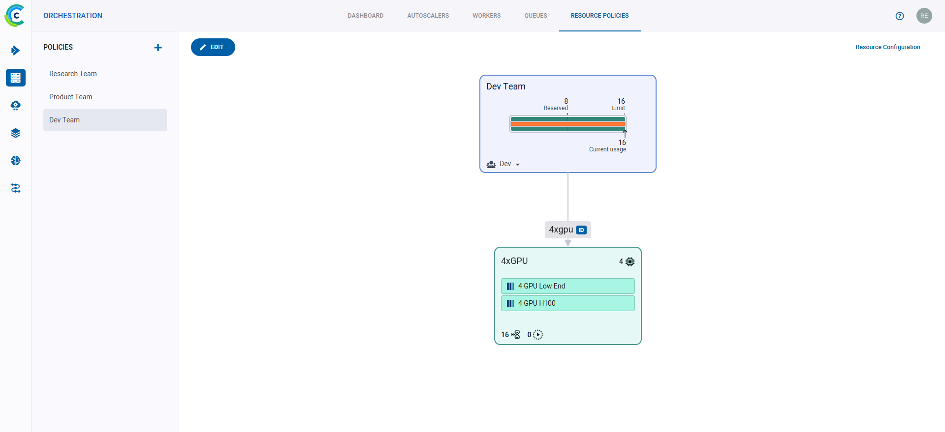The width and height of the screenshot is (945, 432).
Task: Click the Dev Team usage bar
Action: (567, 124)
